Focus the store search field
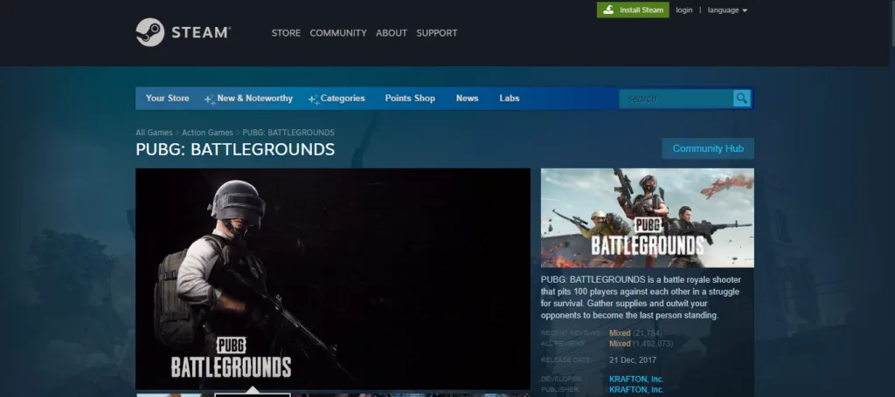The width and height of the screenshot is (895, 397). [676, 99]
